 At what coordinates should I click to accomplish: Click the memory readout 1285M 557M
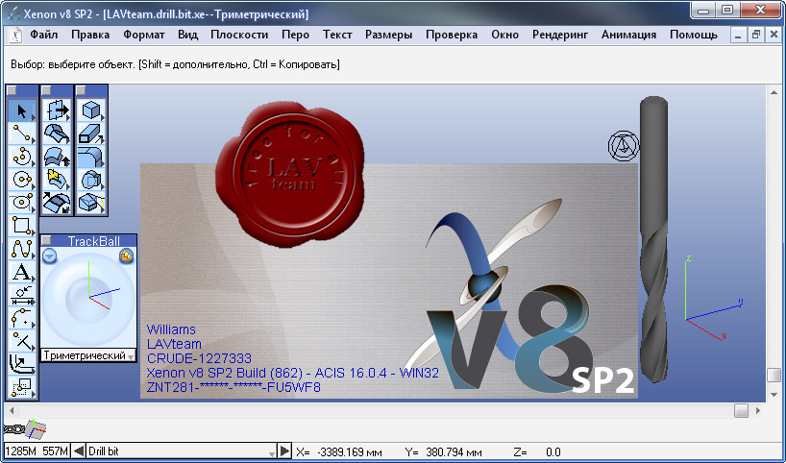(x=37, y=451)
